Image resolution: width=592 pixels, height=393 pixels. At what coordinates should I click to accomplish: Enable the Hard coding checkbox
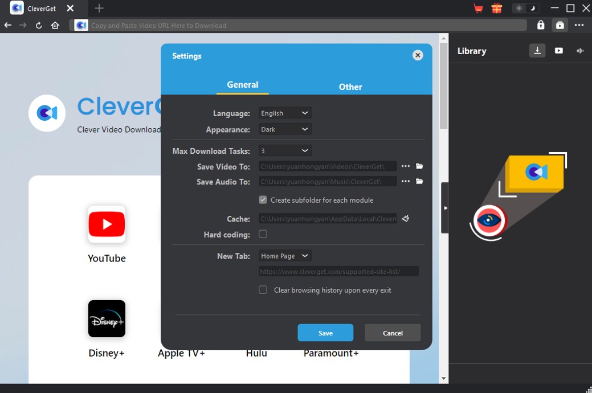click(263, 234)
